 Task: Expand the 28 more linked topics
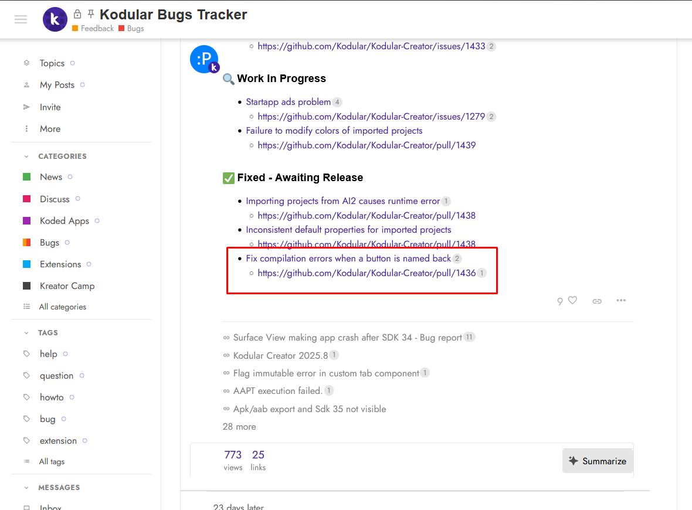click(x=239, y=426)
